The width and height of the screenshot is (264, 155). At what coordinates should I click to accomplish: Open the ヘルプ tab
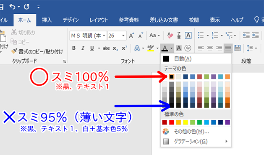237,20
